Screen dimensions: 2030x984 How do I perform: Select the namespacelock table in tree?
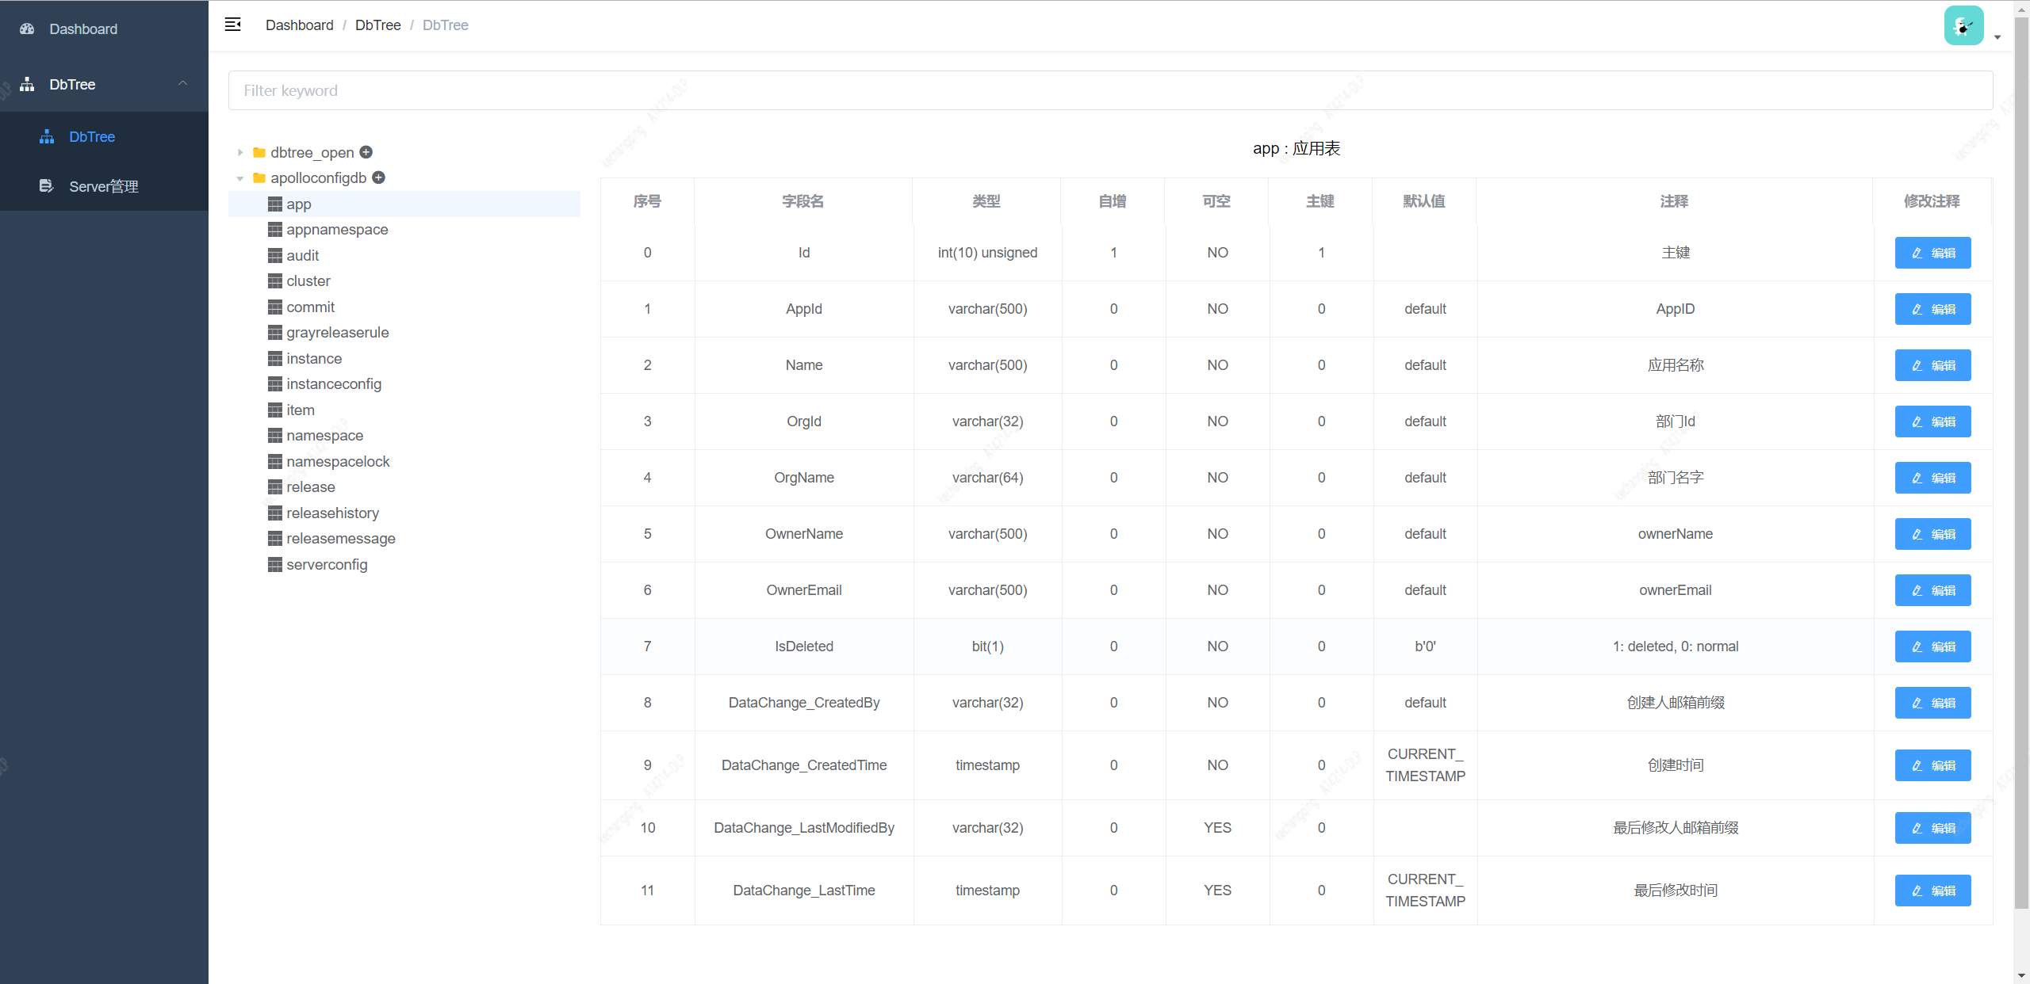338,462
